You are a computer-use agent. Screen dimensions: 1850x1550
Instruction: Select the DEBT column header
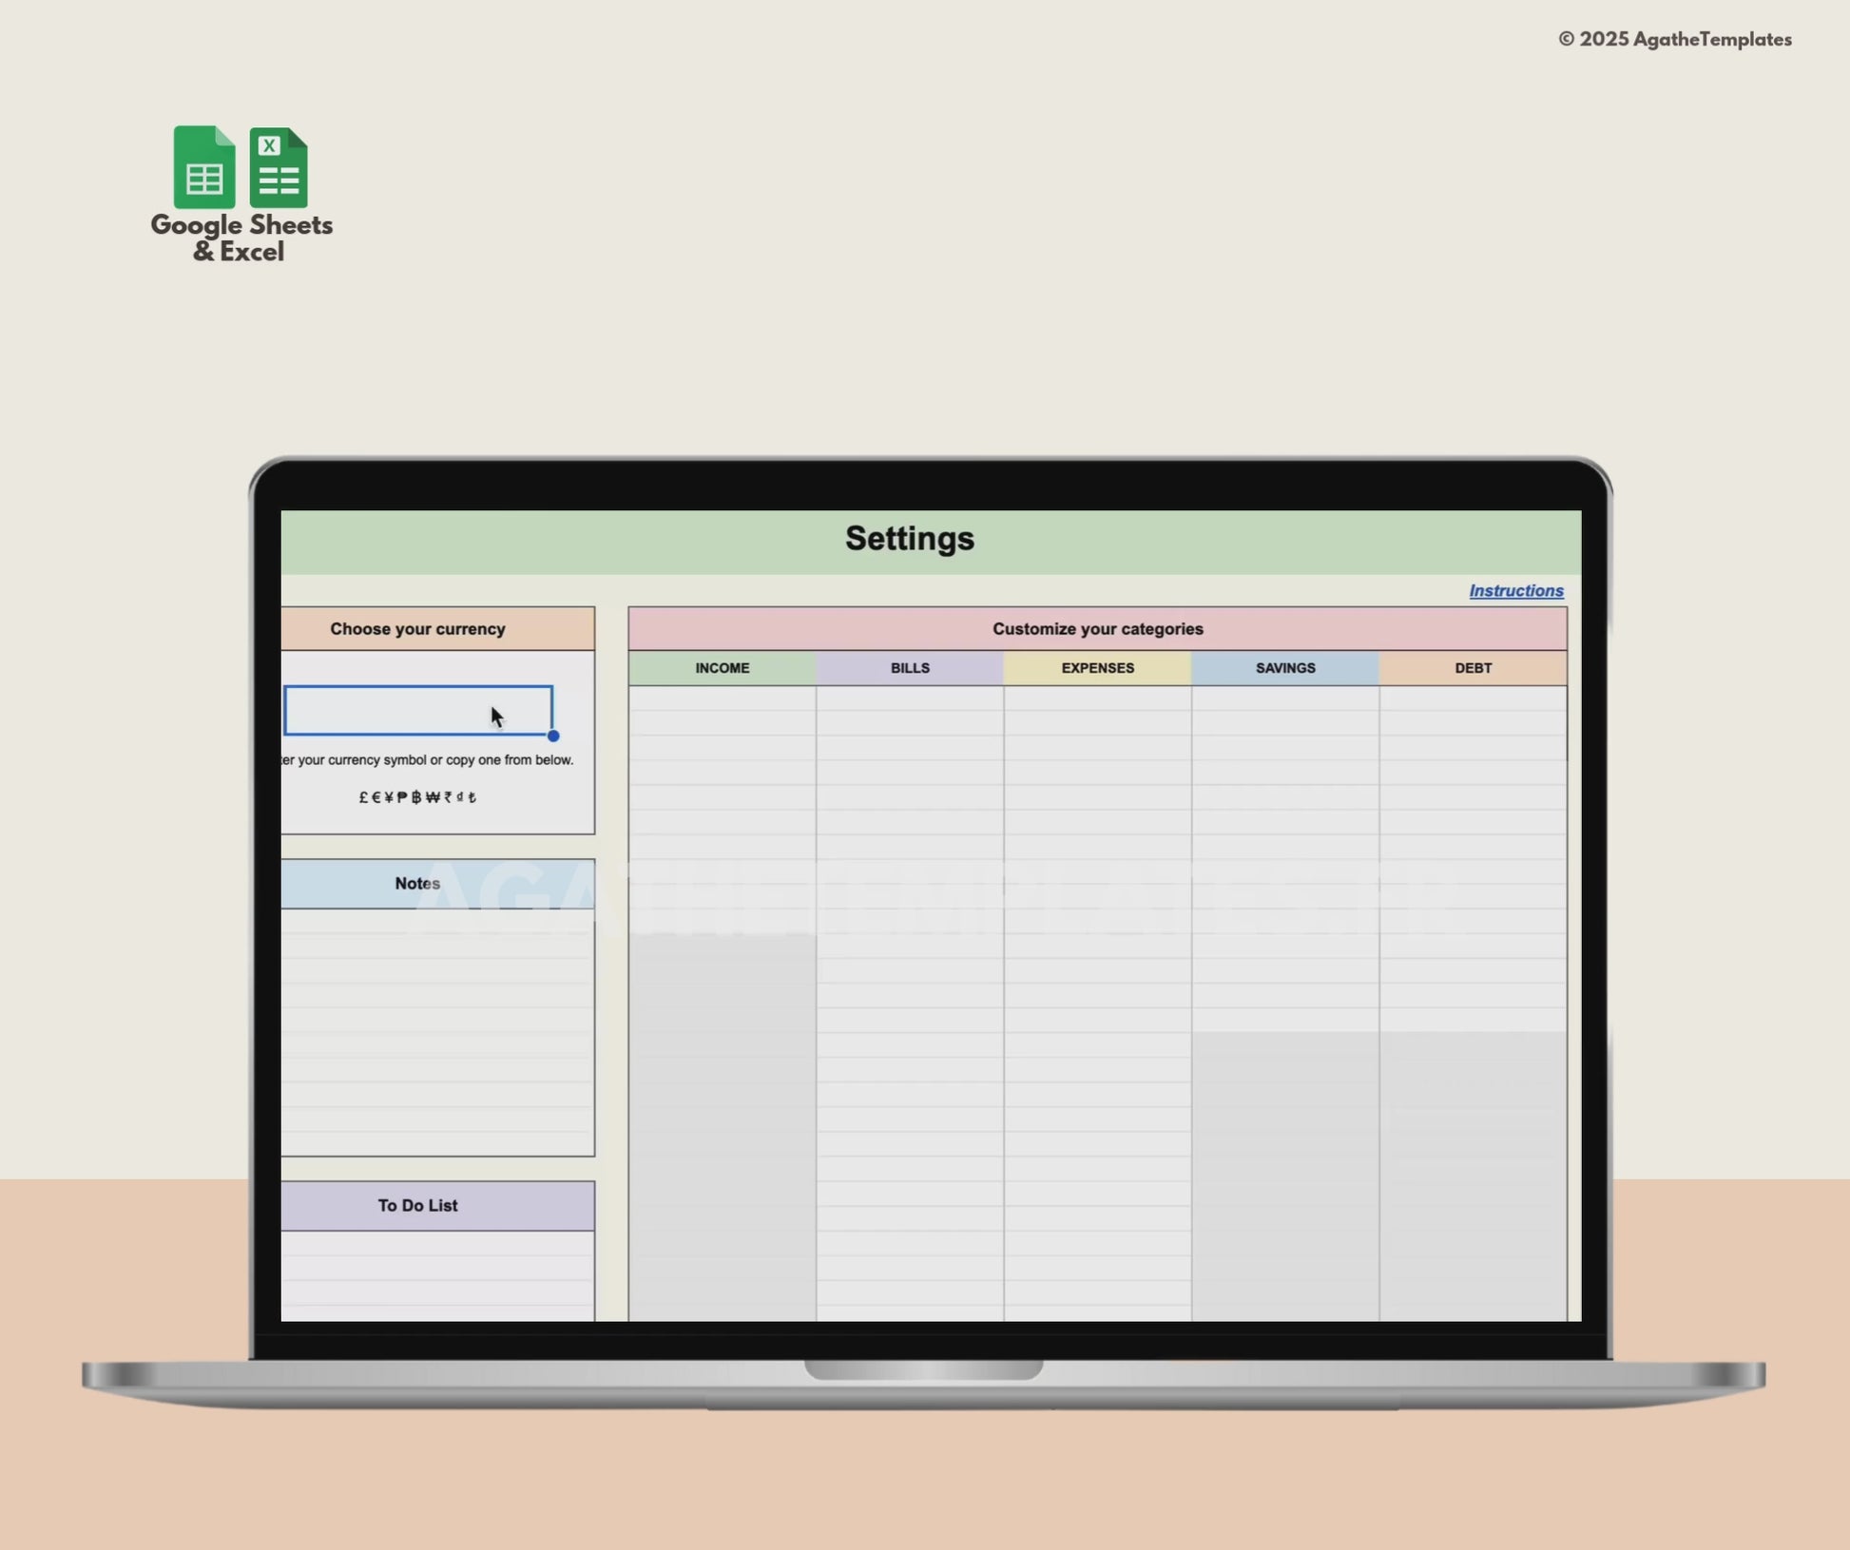(1473, 668)
